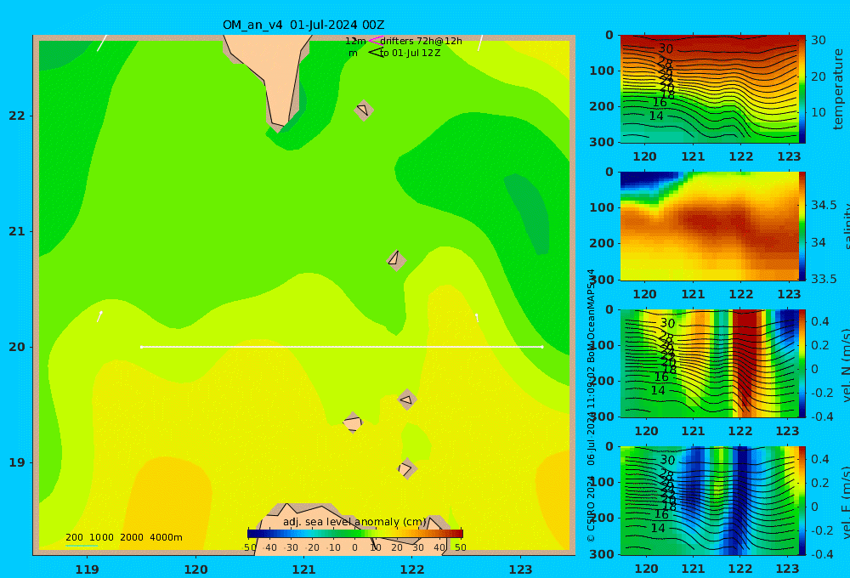The image size is (850, 578).
Task: Click the salinity panel colorbar
Action: point(802,226)
